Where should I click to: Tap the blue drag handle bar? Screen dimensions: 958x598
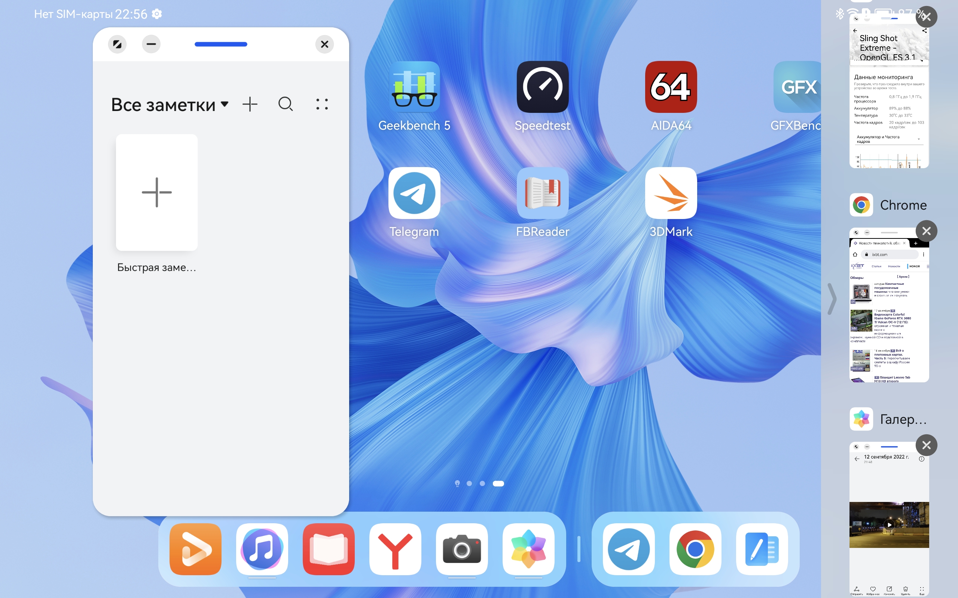click(221, 44)
